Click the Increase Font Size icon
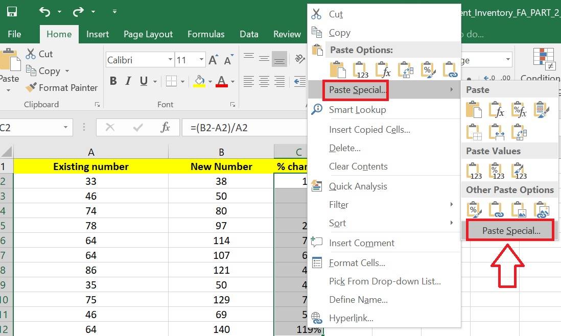The height and width of the screenshot is (336, 561). (x=213, y=60)
